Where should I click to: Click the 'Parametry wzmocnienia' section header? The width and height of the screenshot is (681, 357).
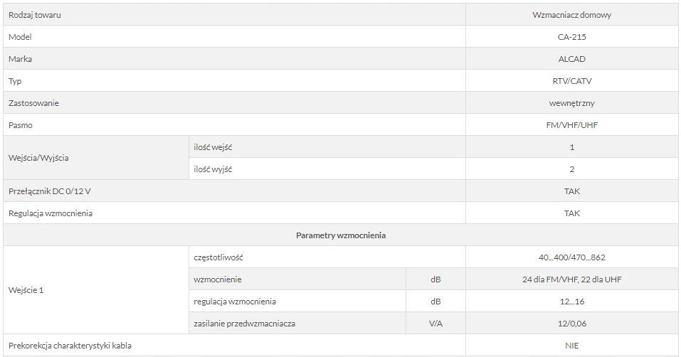(341, 235)
